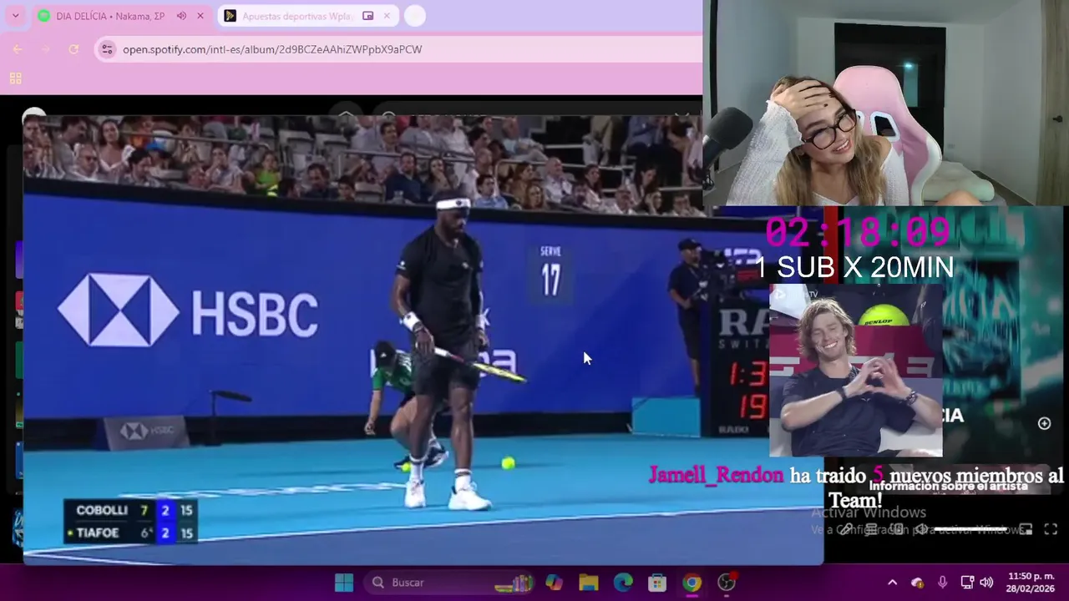Open Información sobre el artista card

tap(948, 486)
